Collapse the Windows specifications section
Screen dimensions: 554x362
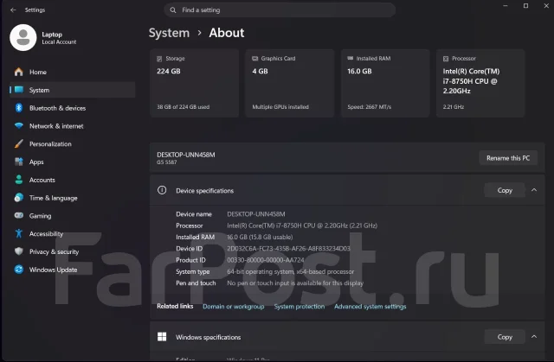534,337
